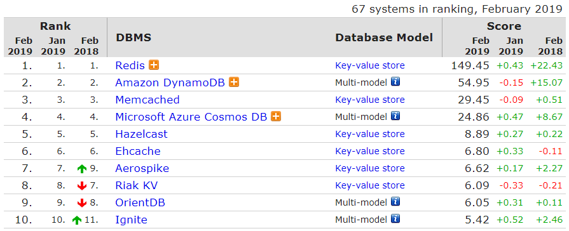Click info icon in Ignite's Multi-model cell
The height and width of the screenshot is (231, 569).
[x=395, y=219]
